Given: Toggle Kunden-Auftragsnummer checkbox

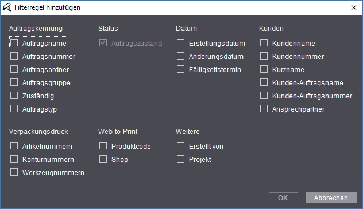Looking at the screenshot, I should [x=264, y=95].
